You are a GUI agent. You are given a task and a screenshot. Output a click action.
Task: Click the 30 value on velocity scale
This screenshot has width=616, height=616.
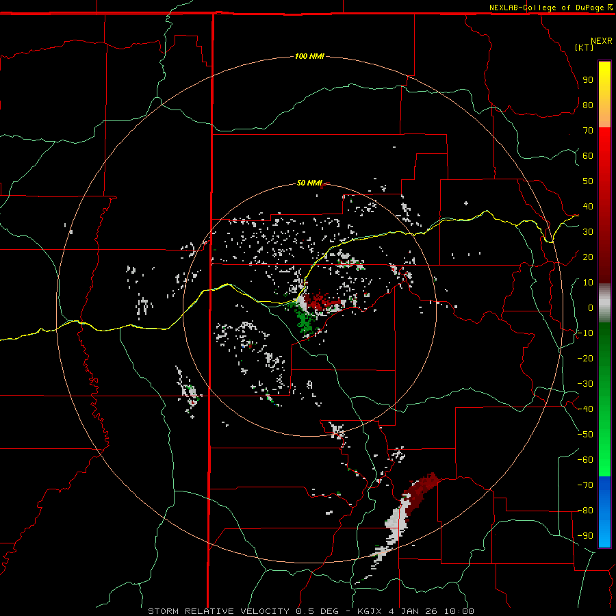coord(588,232)
